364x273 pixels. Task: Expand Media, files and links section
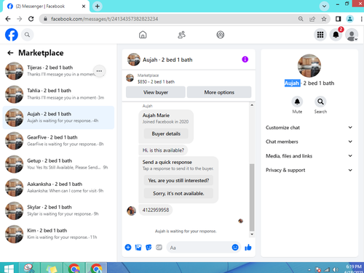point(309,156)
